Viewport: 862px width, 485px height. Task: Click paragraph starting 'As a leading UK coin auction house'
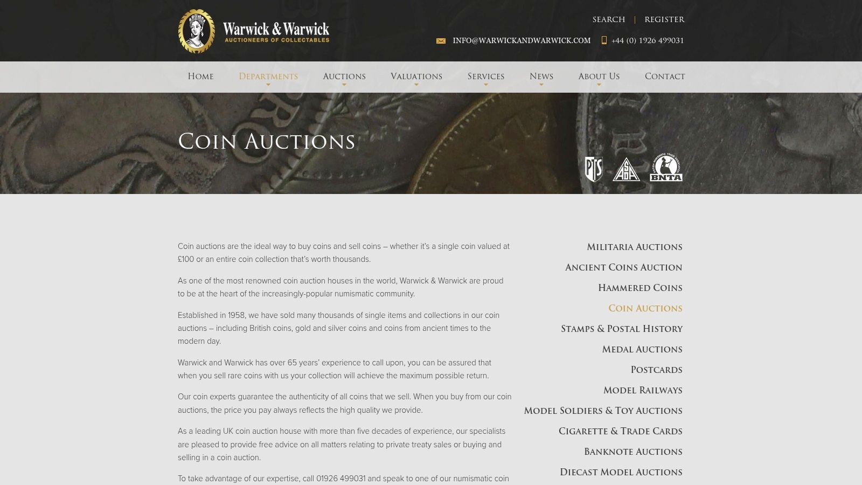point(342,444)
